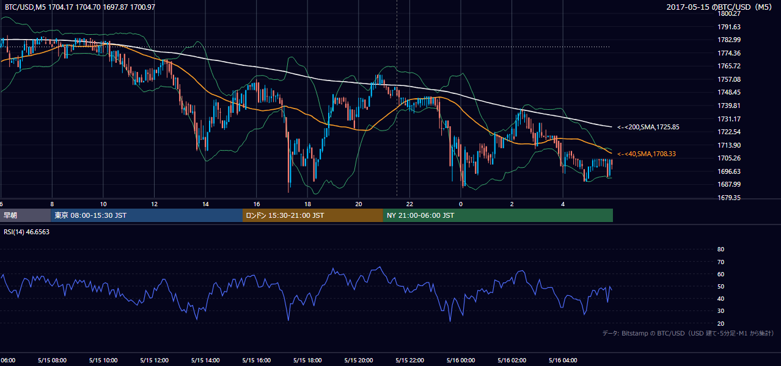Click the 1696.63 price axis label
781x366 pixels.
tap(729, 171)
